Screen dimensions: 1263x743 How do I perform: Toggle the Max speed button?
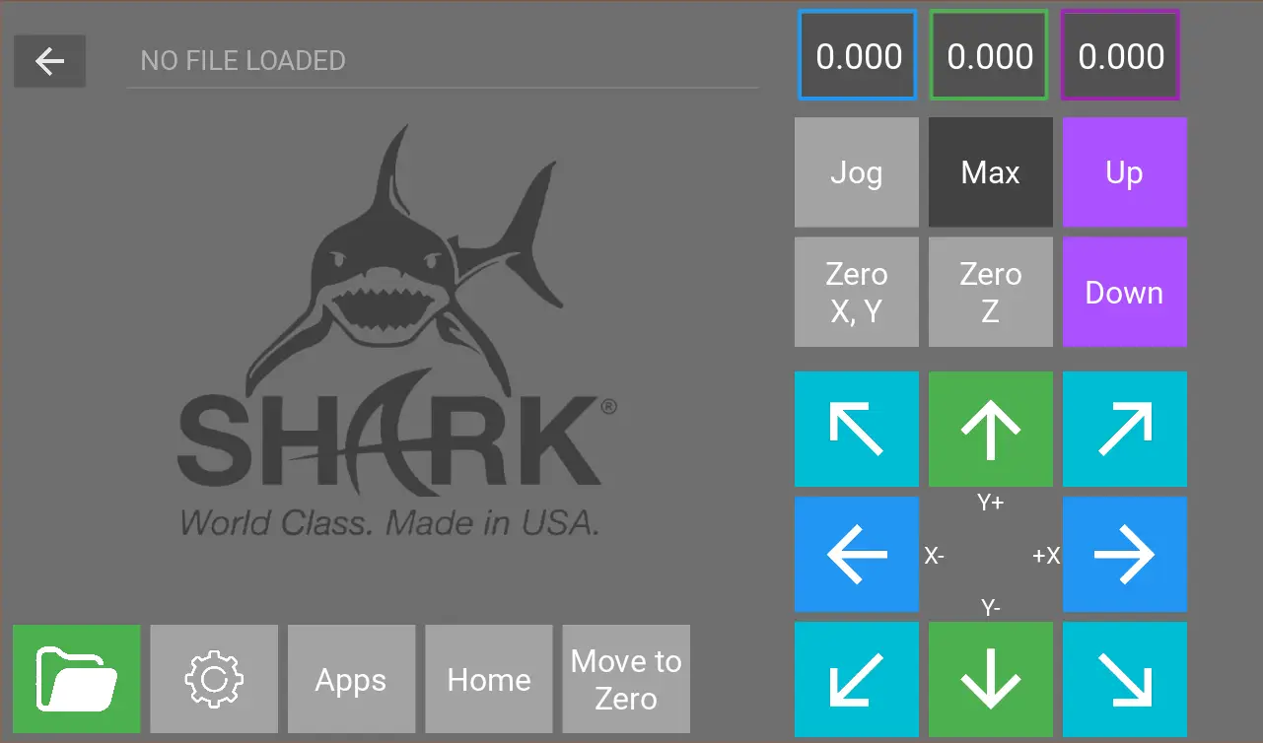[x=991, y=172]
